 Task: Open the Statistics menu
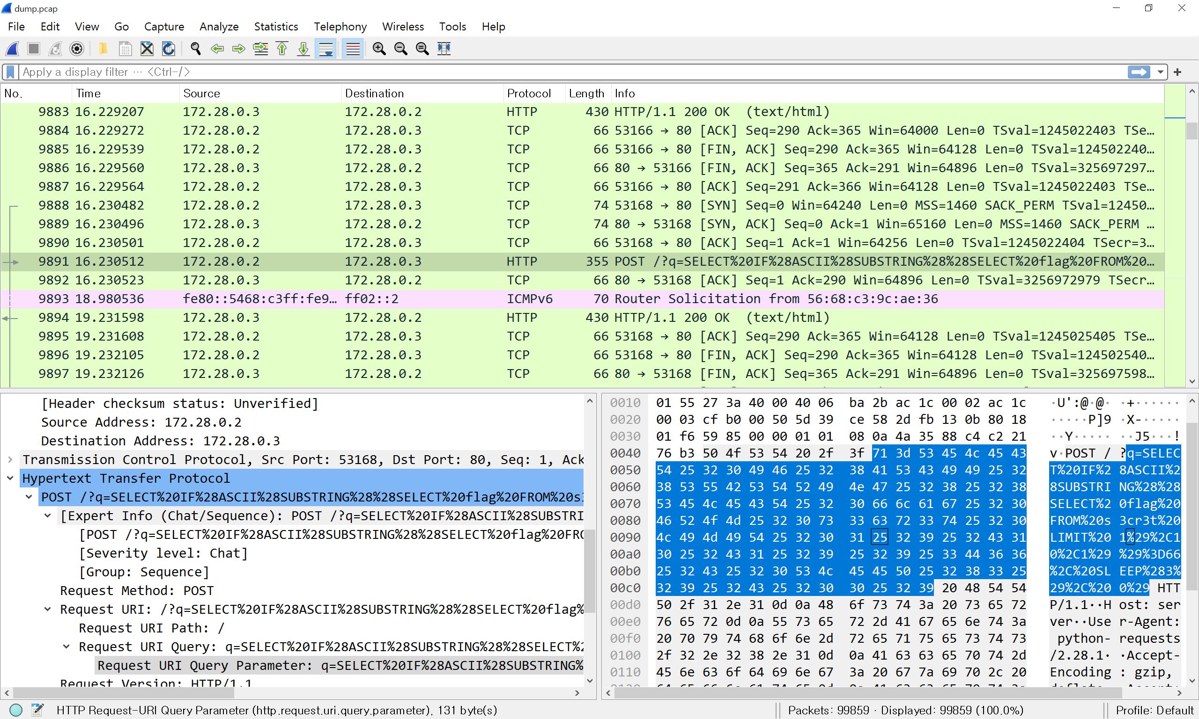coord(275,27)
